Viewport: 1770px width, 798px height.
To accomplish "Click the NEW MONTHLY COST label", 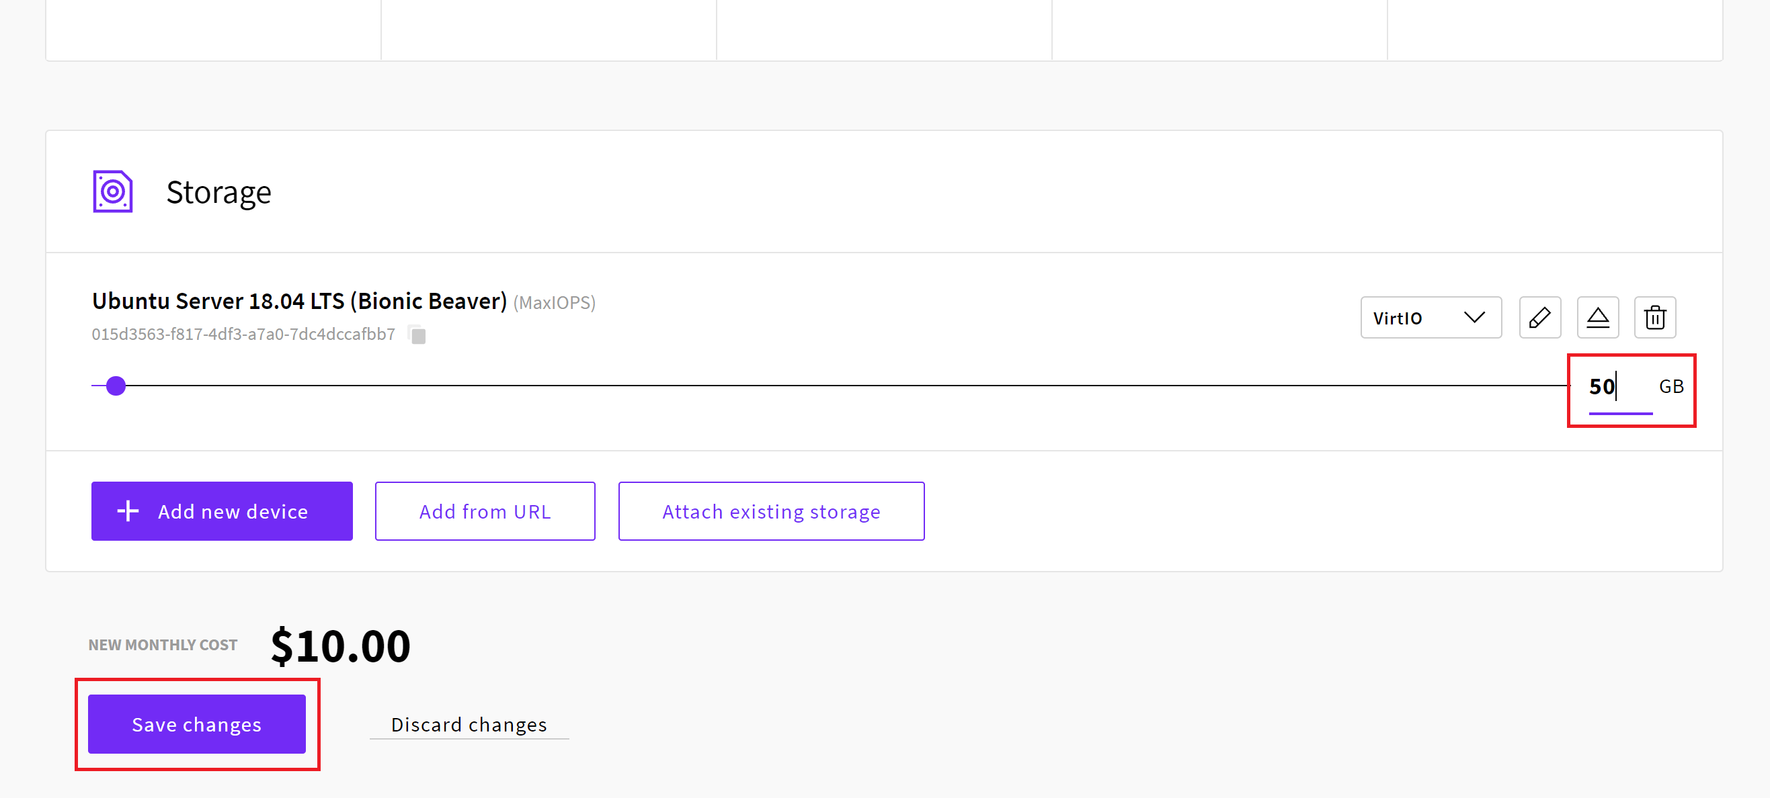I will [163, 645].
